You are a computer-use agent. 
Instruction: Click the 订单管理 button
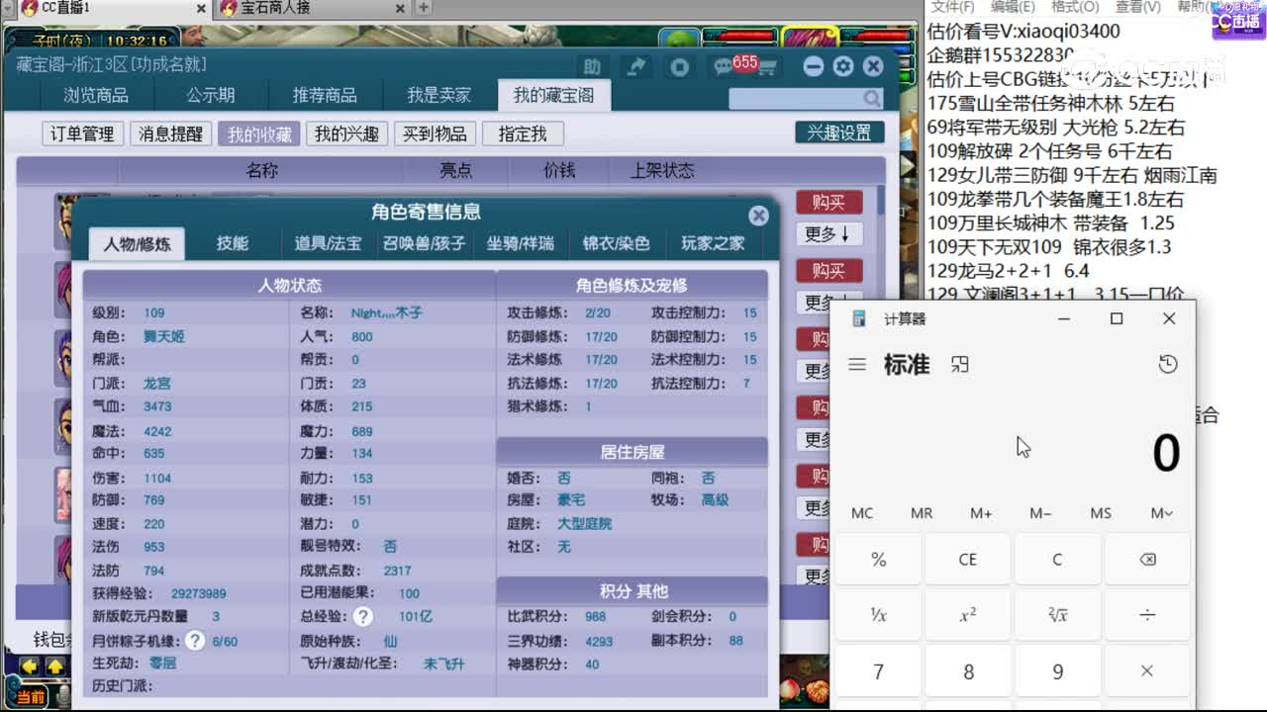tap(83, 133)
